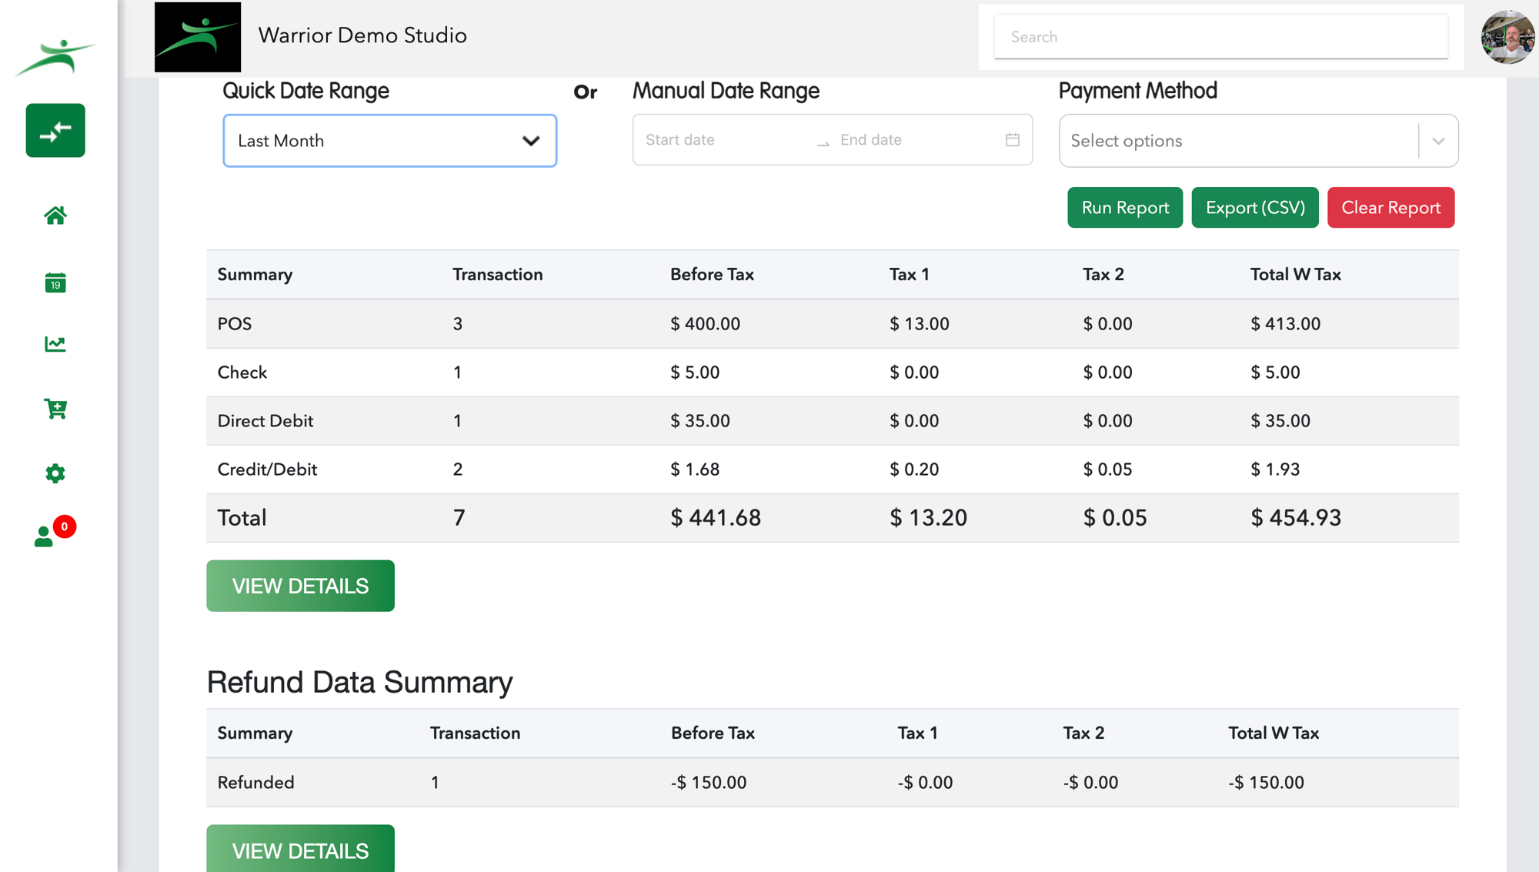Open the profile avatar photo
The width and height of the screenshot is (1539, 872).
tap(1508, 36)
